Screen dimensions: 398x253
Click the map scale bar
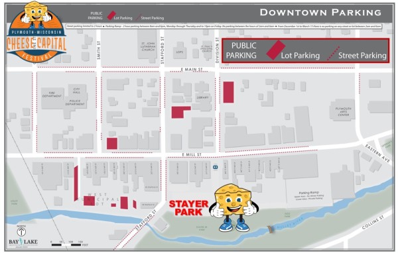pos(66,244)
